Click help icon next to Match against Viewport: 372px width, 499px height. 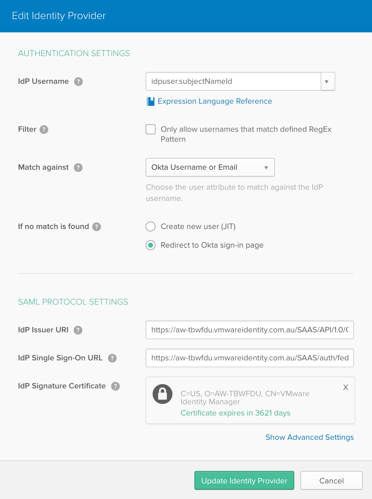[x=78, y=167]
